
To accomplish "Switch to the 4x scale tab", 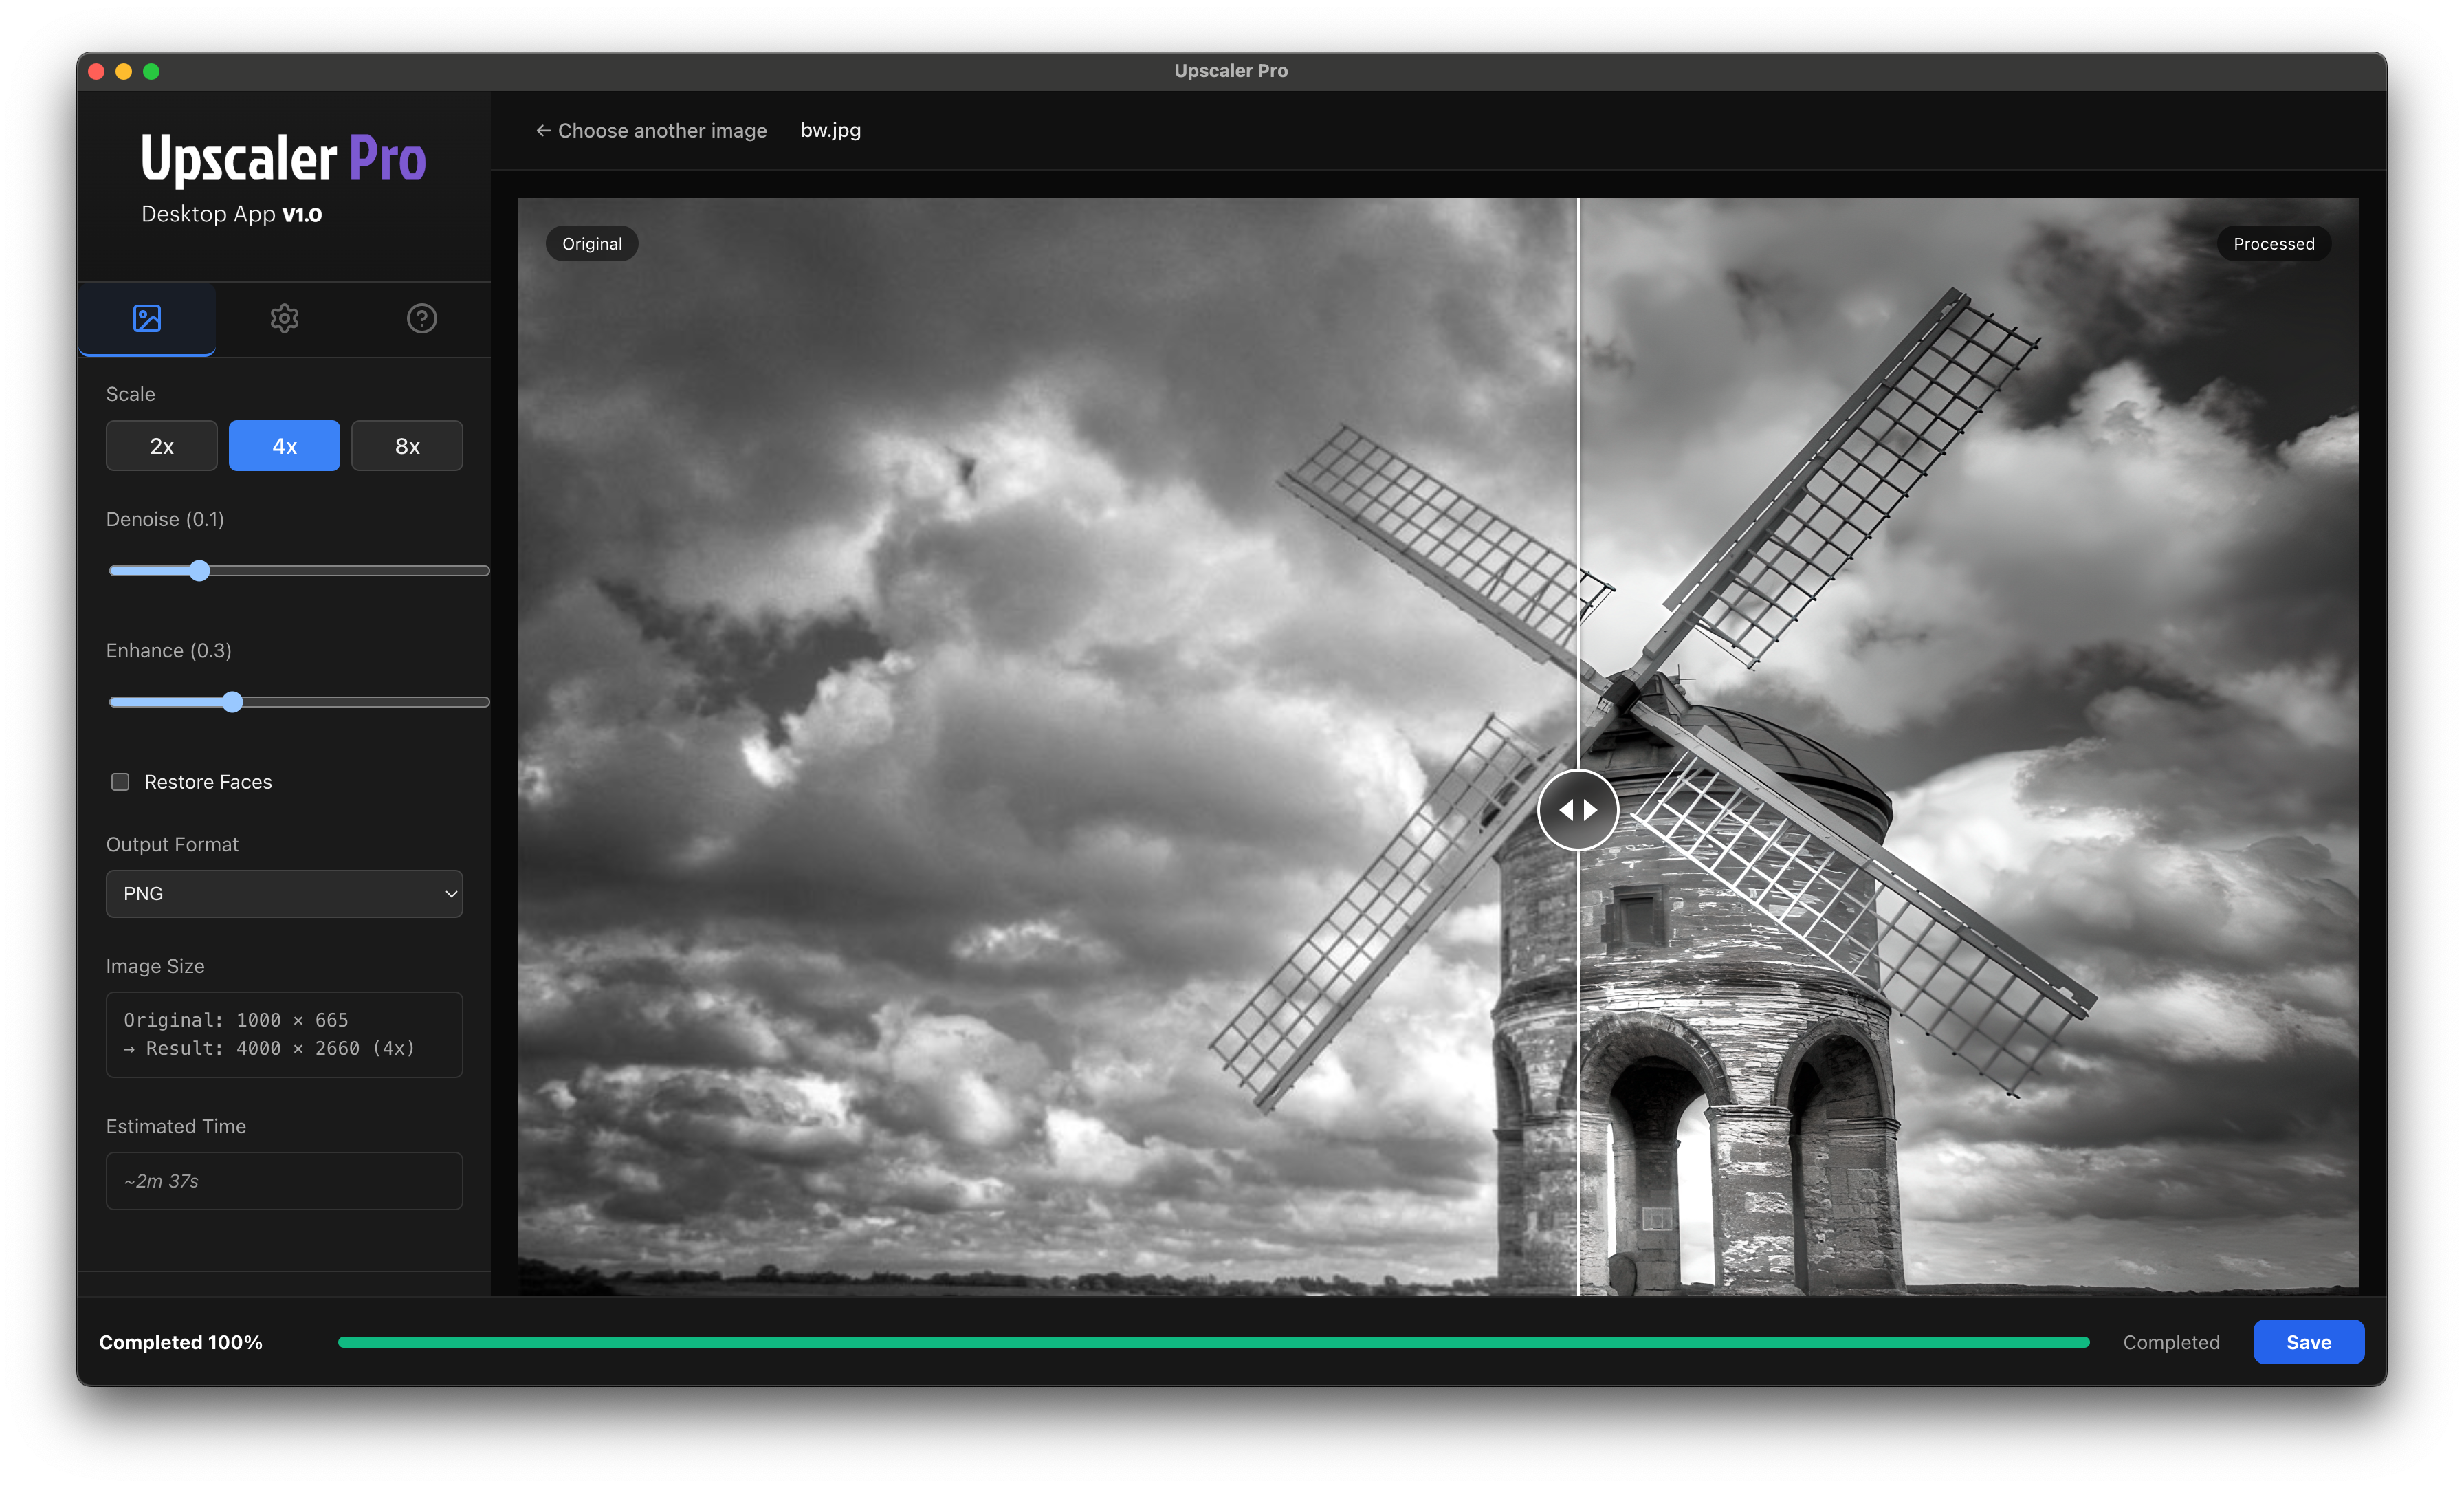I will pyautogui.click(x=284, y=445).
